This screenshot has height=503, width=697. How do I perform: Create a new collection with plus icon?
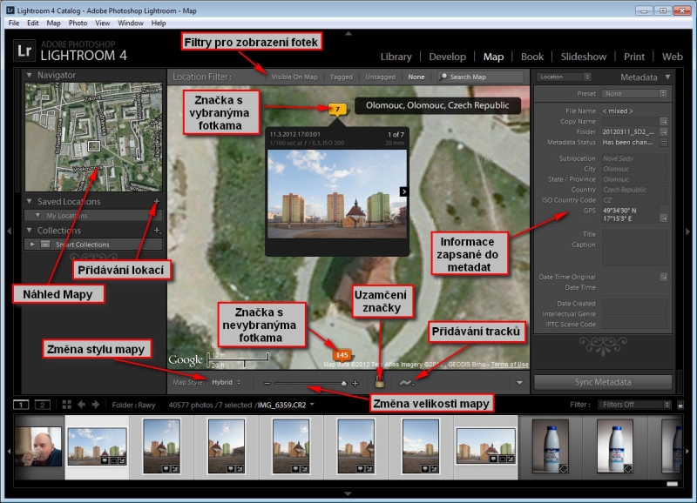(x=157, y=230)
